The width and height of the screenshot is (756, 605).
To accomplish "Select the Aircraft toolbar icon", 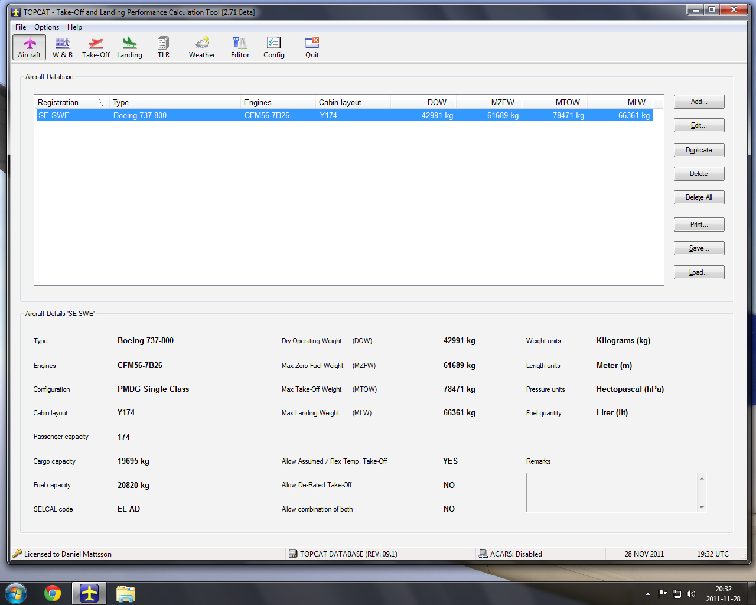I will (30, 47).
